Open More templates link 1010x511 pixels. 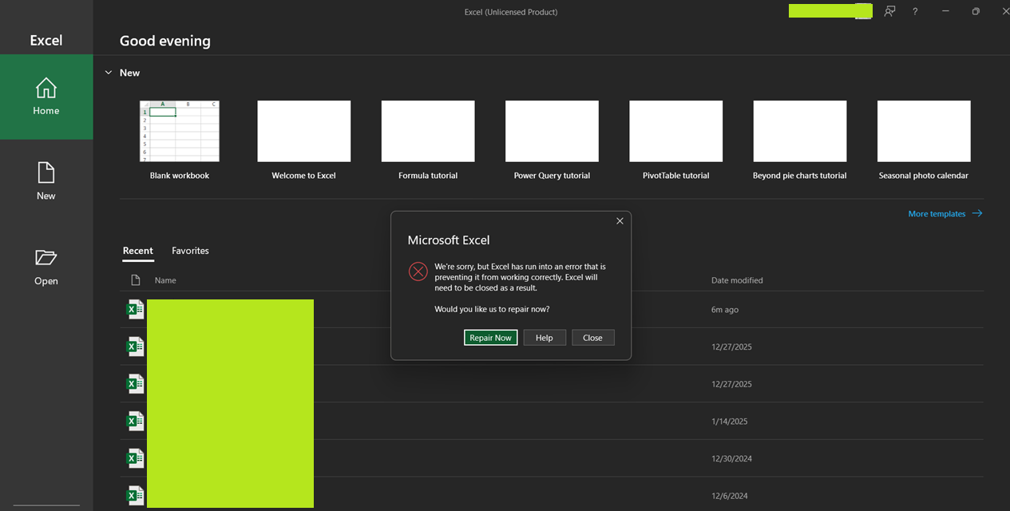pos(945,214)
